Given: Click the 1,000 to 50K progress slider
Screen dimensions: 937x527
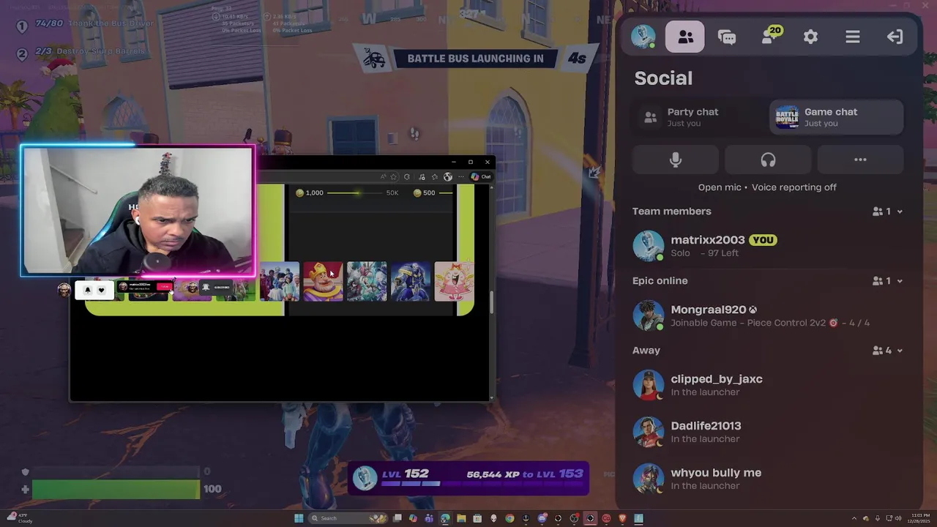Looking at the screenshot, I should [354, 193].
